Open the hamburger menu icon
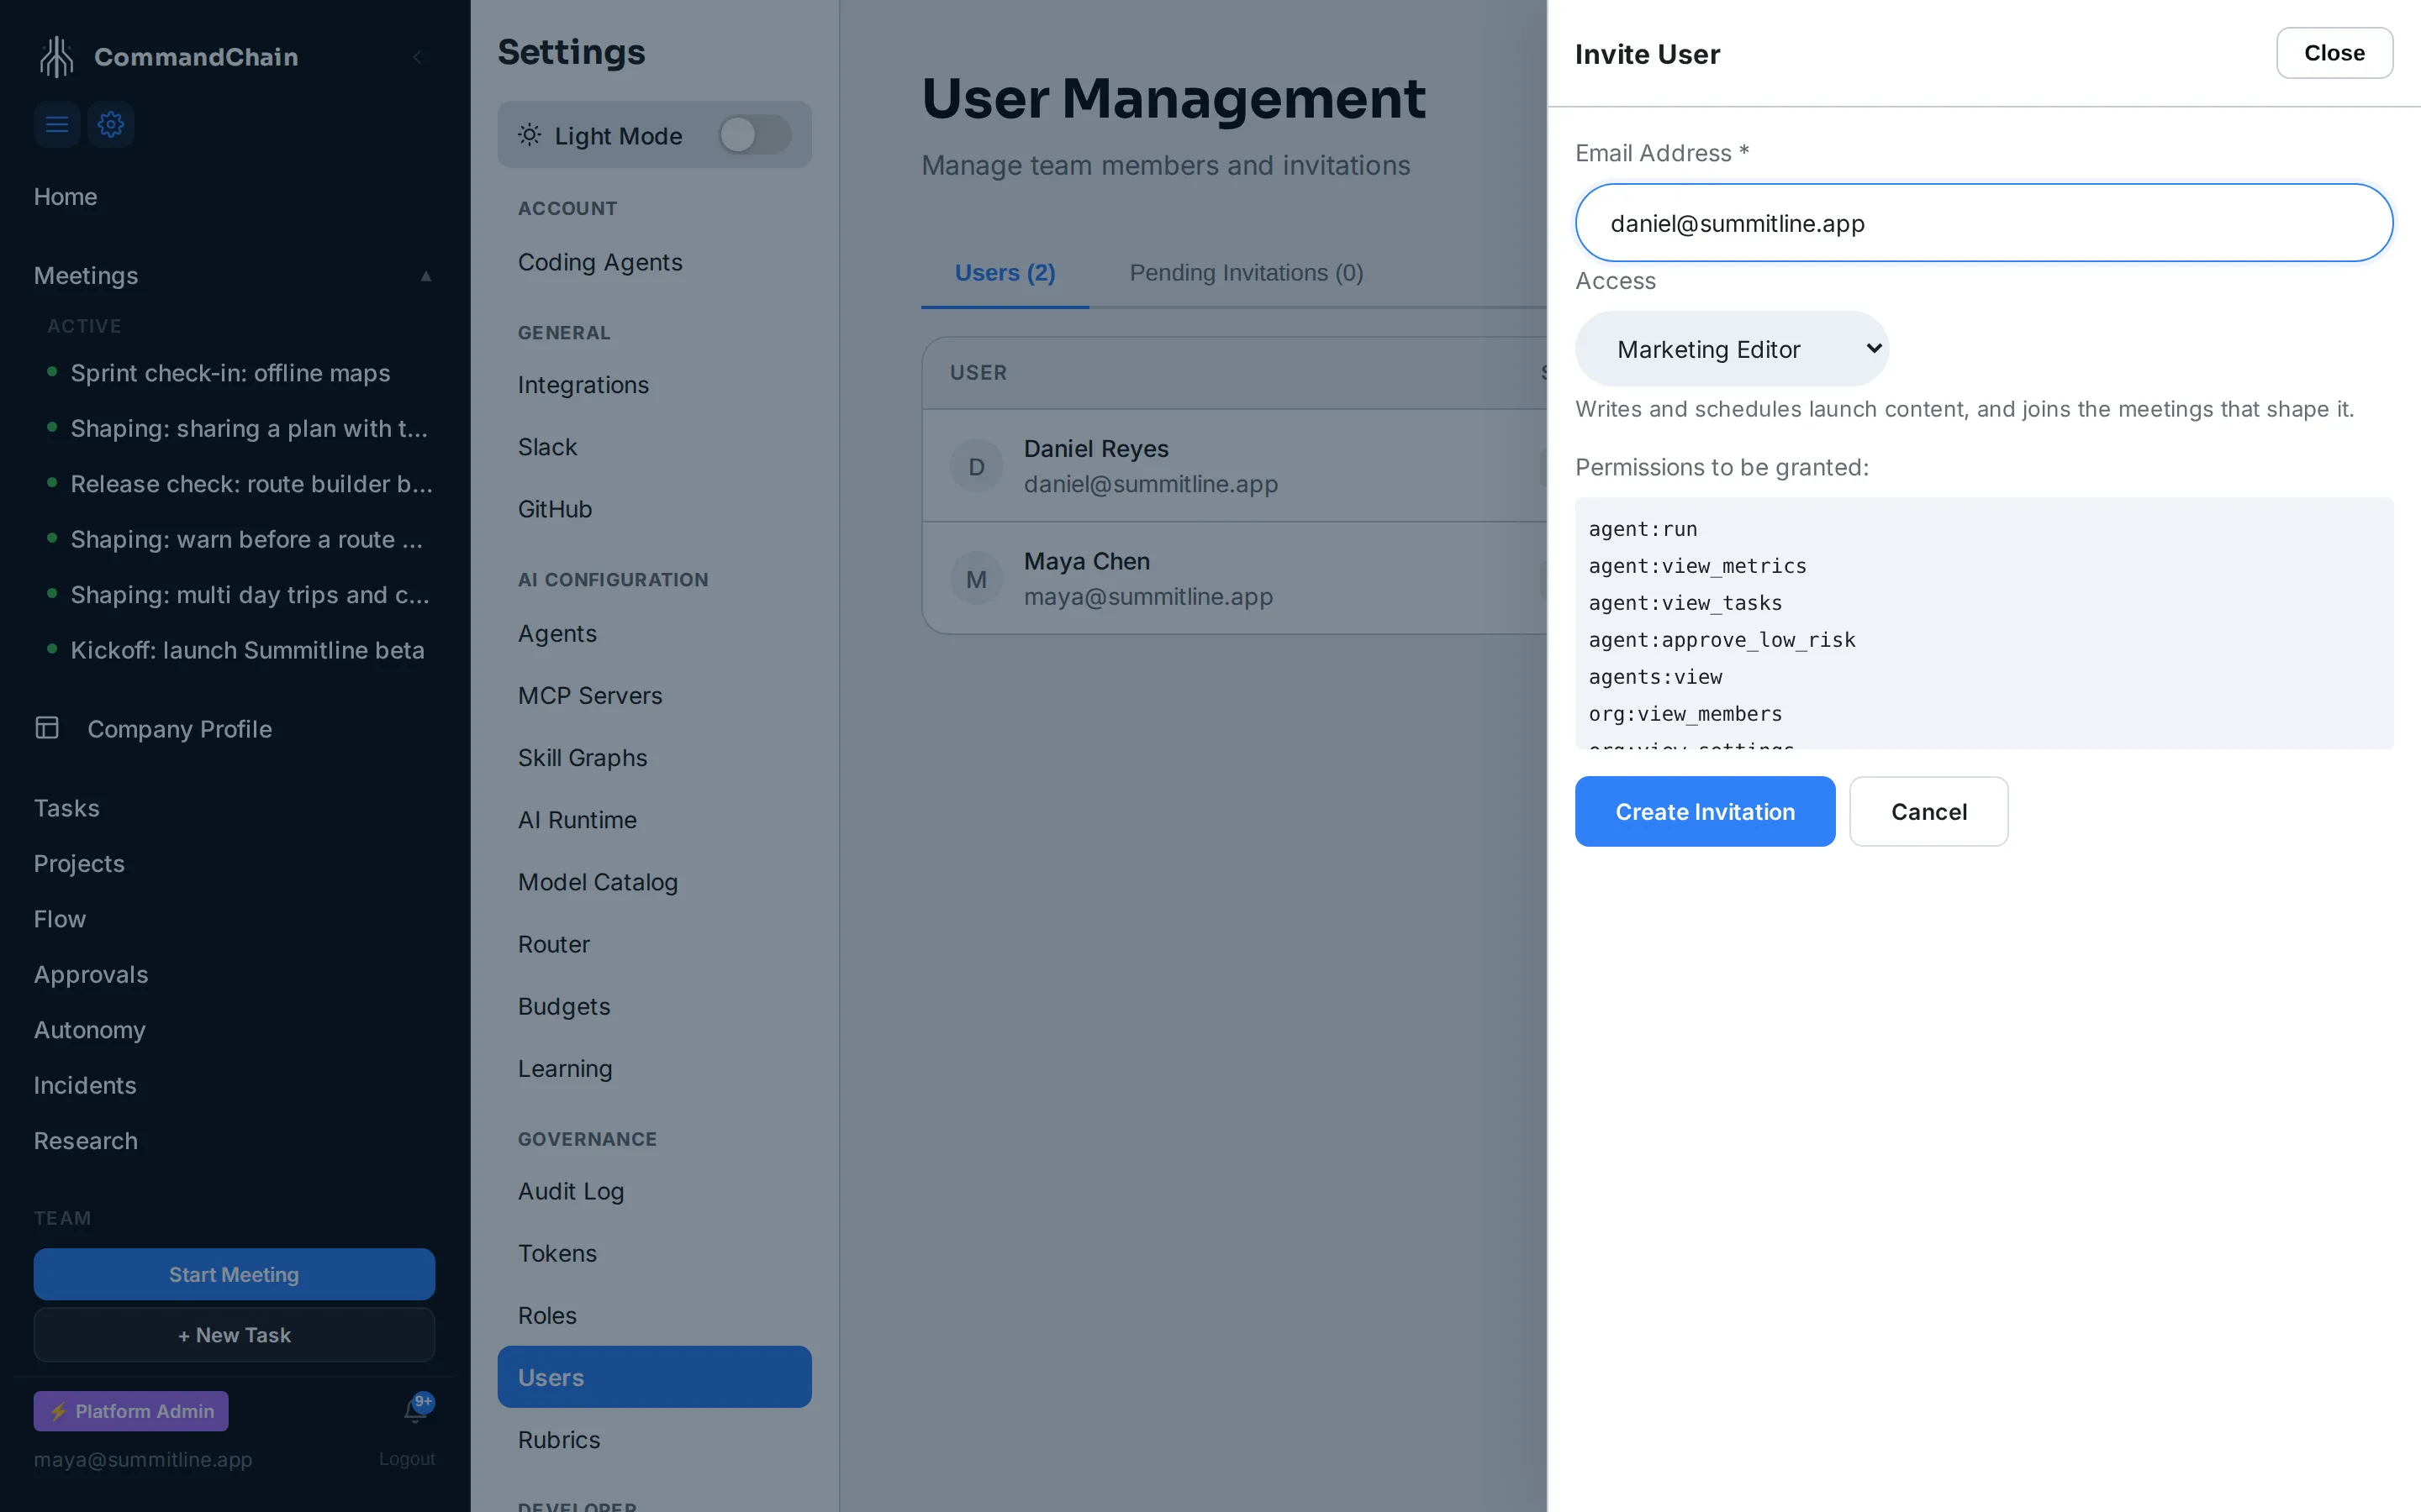This screenshot has height=1512, width=2421. (57, 124)
